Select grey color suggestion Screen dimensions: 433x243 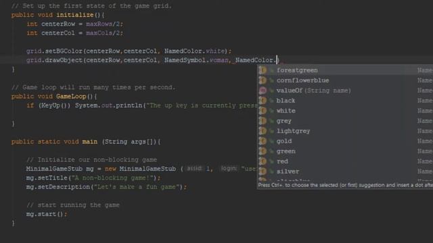[x=345, y=121]
